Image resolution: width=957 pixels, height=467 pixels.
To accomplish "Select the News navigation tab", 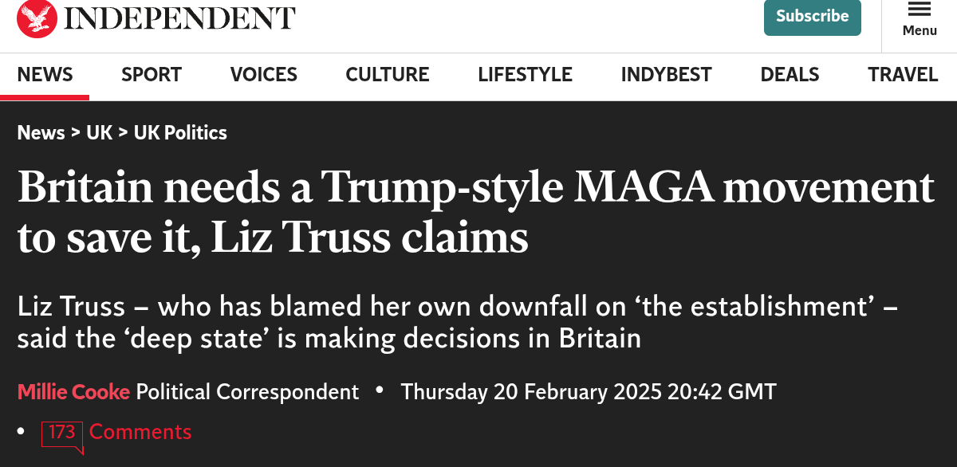I will (45, 75).
